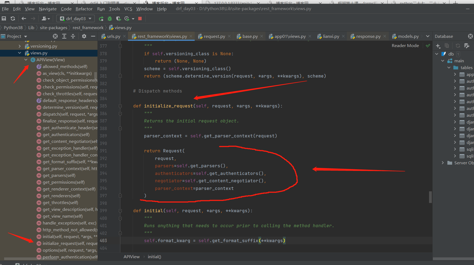
Task: Close the lianxi.py editor tab
Action: pos(343,36)
